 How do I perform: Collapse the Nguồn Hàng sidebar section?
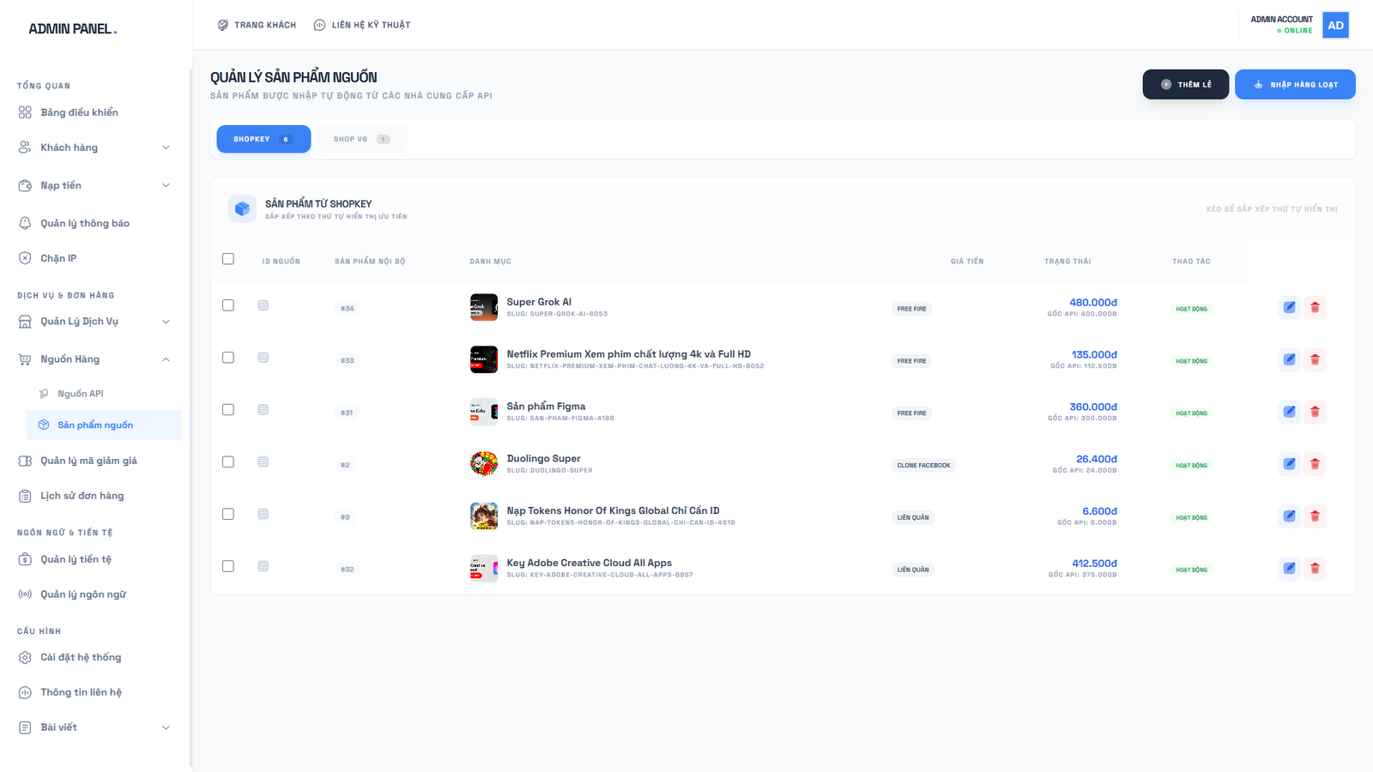166,359
